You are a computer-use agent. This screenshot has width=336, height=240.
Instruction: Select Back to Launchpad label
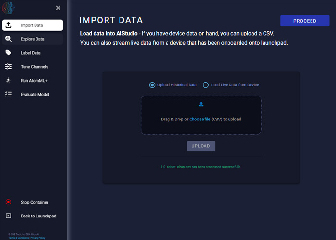click(38, 216)
